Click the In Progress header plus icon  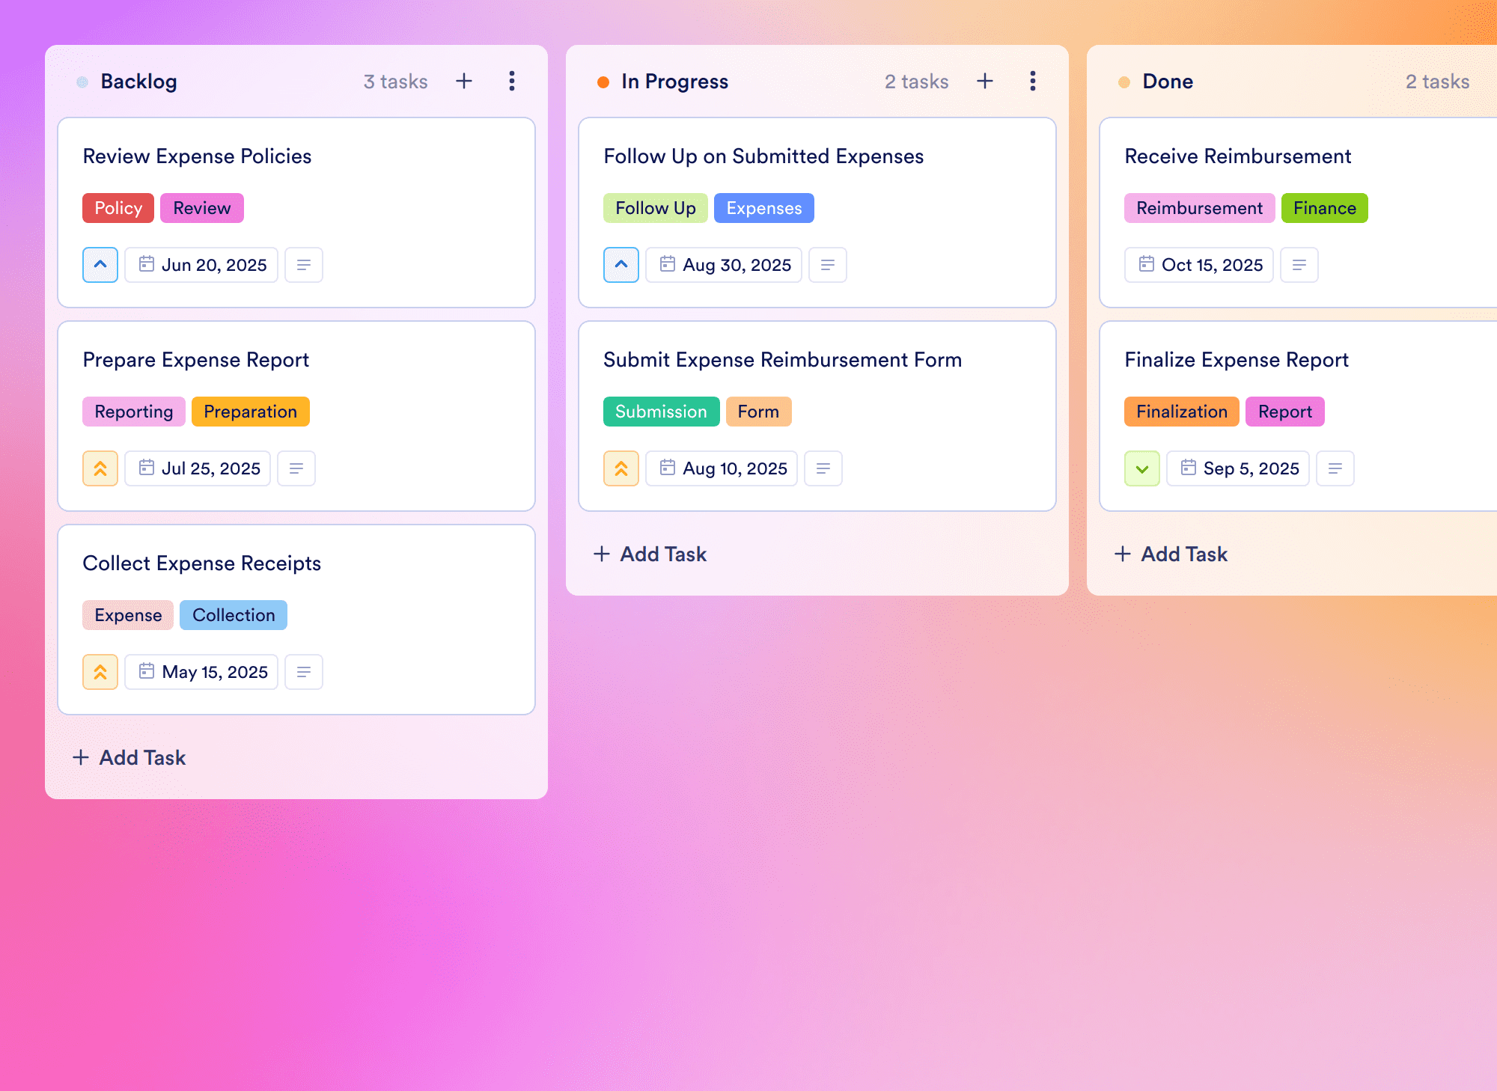coord(985,81)
